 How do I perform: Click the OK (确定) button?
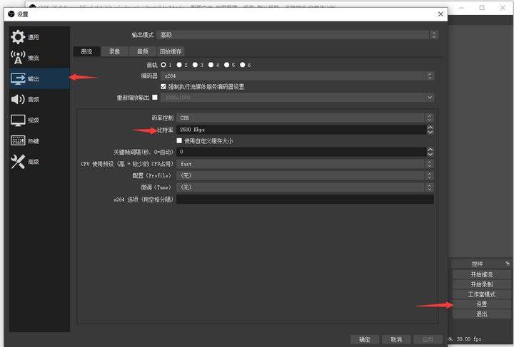pos(365,339)
